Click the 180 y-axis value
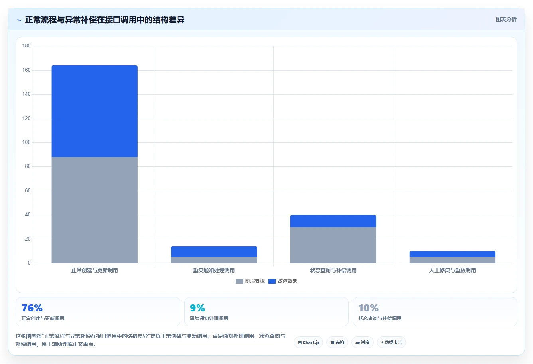 pos(26,46)
